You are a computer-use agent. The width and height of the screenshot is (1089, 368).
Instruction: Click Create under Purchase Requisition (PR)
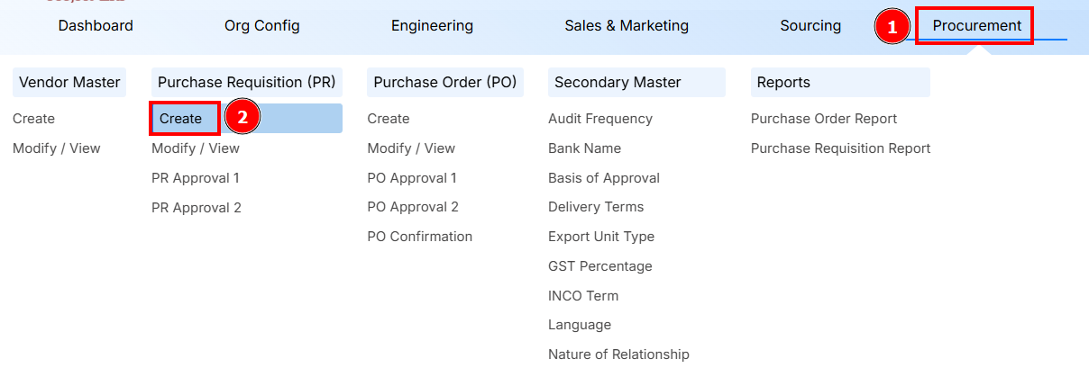pyautogui.click(x=181, y=119)
